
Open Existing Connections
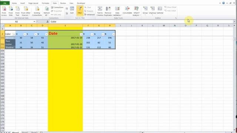click(x=37, y=11)
